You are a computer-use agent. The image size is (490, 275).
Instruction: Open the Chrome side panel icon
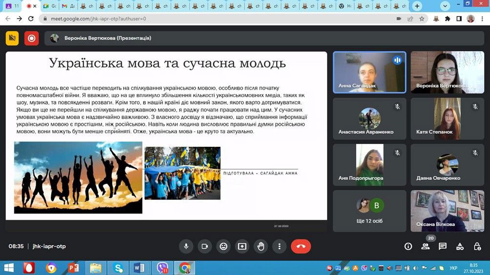[459, 19]
